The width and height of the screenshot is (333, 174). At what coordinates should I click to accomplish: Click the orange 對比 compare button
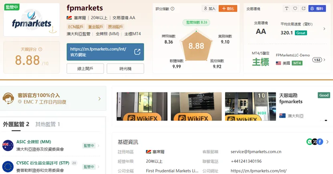228,8
